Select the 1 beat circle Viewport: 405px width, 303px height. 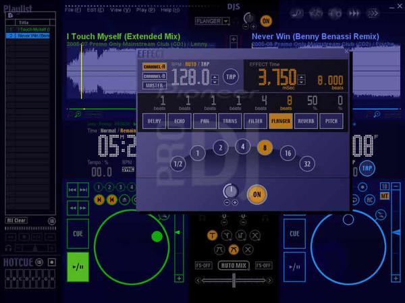pyautogui.click(x=198, y=153)
